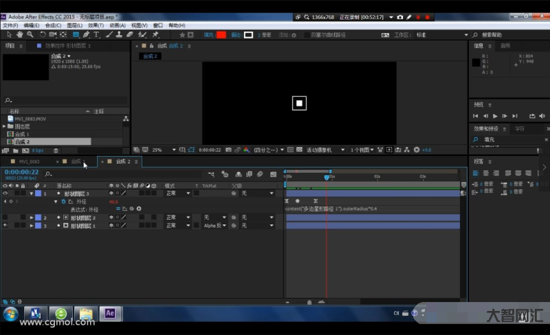
Task: Open the 25% magnification dropdown
Action: click(164, 150)
